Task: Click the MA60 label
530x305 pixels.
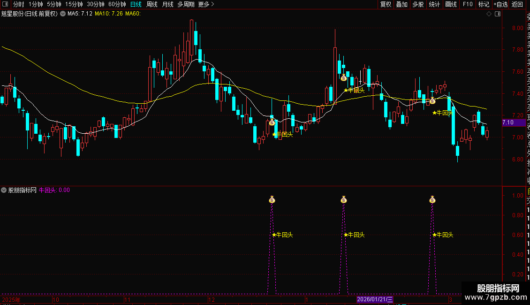Action: click(133, 14)
